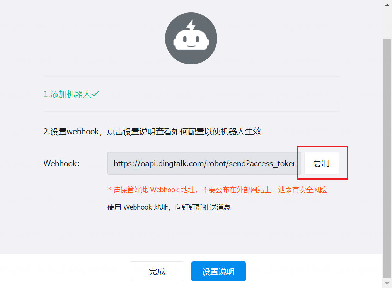This screenshot has height=288, width=392.
Task: Click the scrollbar down arrow
Action: (387, 284)
